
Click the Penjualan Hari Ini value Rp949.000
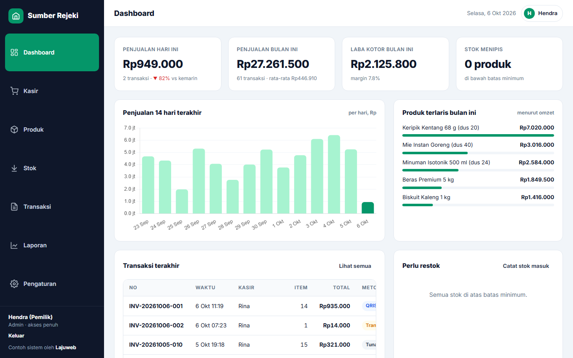click(153, 64)
